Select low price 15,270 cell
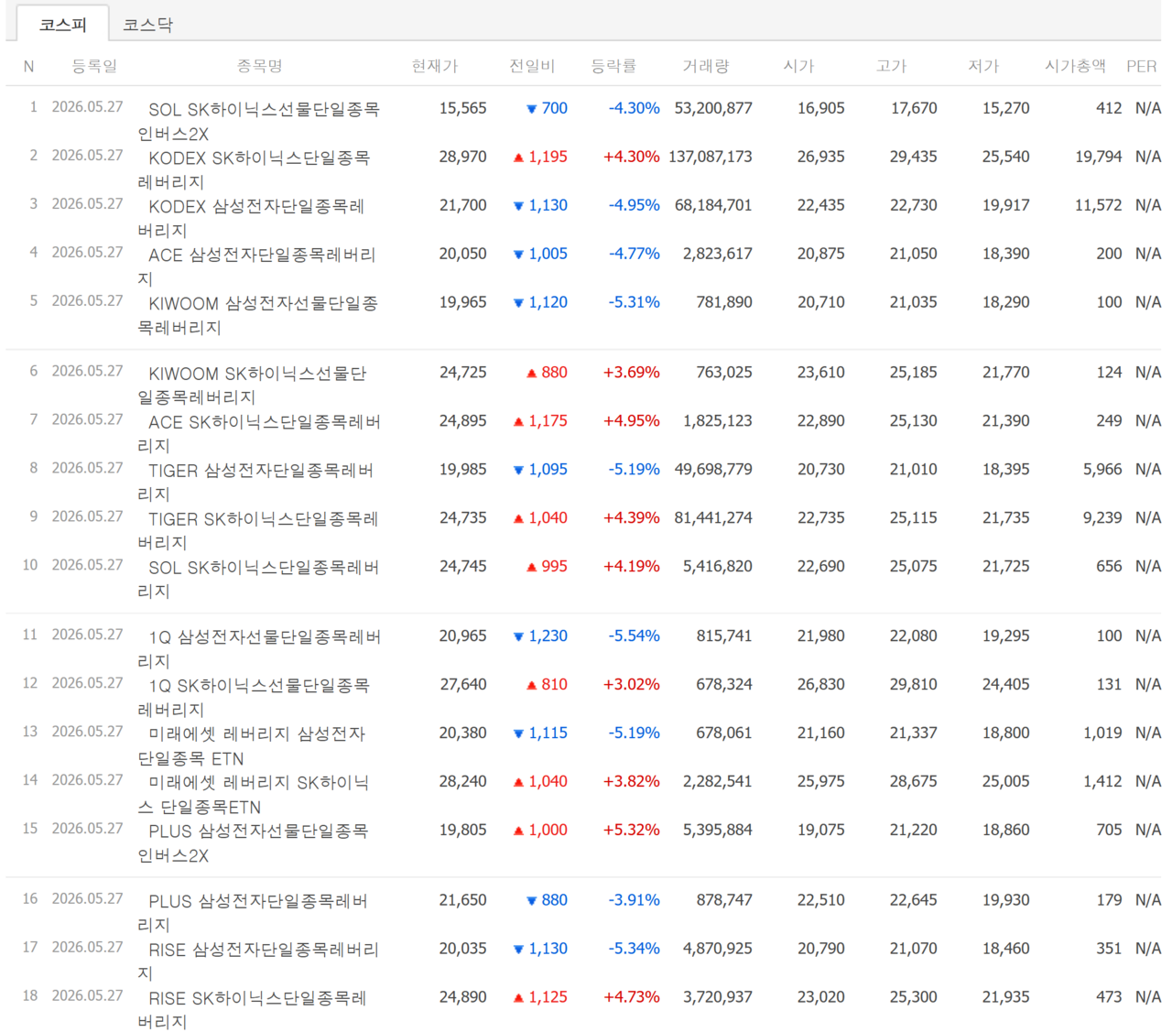The image size is (1172, 1032). coord(1006,108)
